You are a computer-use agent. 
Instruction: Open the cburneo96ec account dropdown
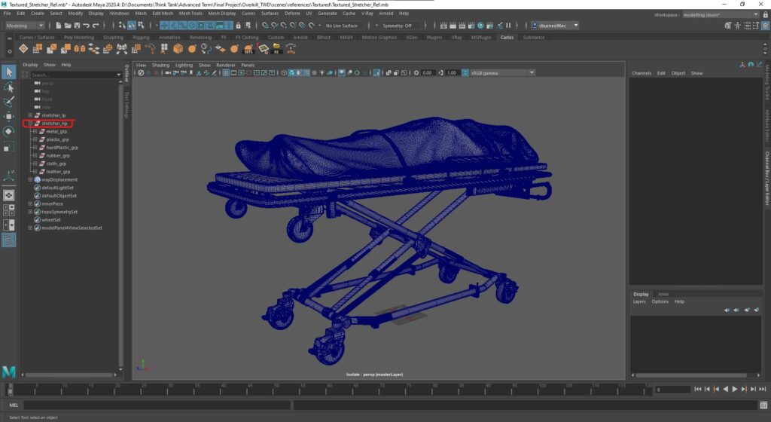coord(556,26)
